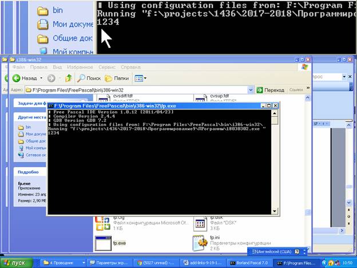Image resolution: width=357 pixels, height=268 pixels.
Task: Open the dropdown arrow beside прос field in the background window
Action: point(344,77)
